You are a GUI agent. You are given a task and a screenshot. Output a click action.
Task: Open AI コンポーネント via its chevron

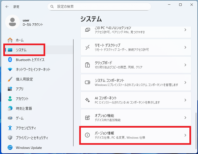click(x=185, y=100)
